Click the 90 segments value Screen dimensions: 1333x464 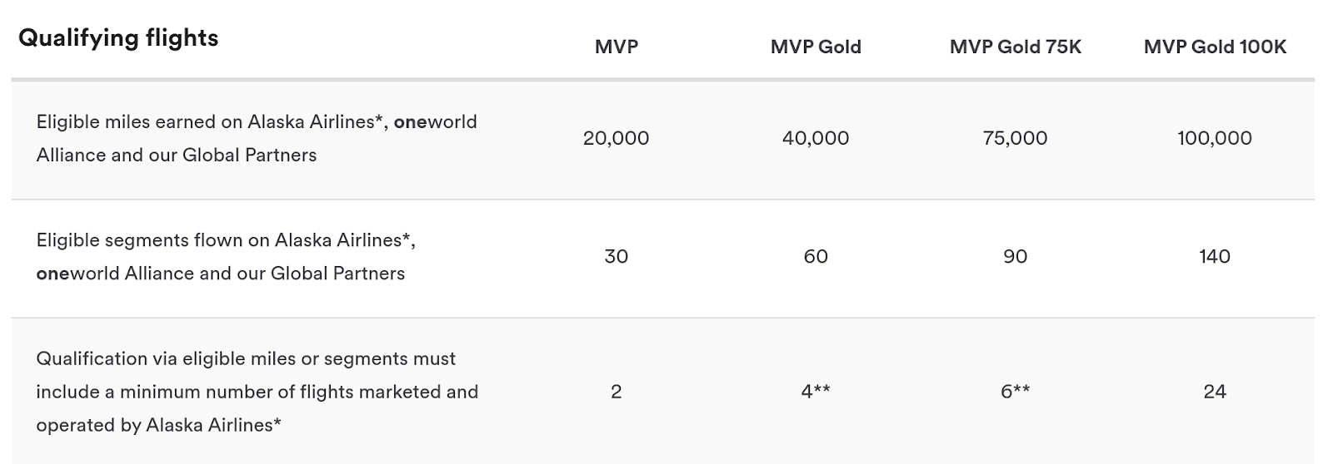tap(1016, 256)
